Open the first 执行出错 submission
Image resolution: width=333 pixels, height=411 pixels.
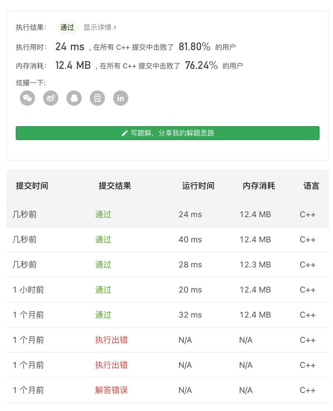(111, 340)
